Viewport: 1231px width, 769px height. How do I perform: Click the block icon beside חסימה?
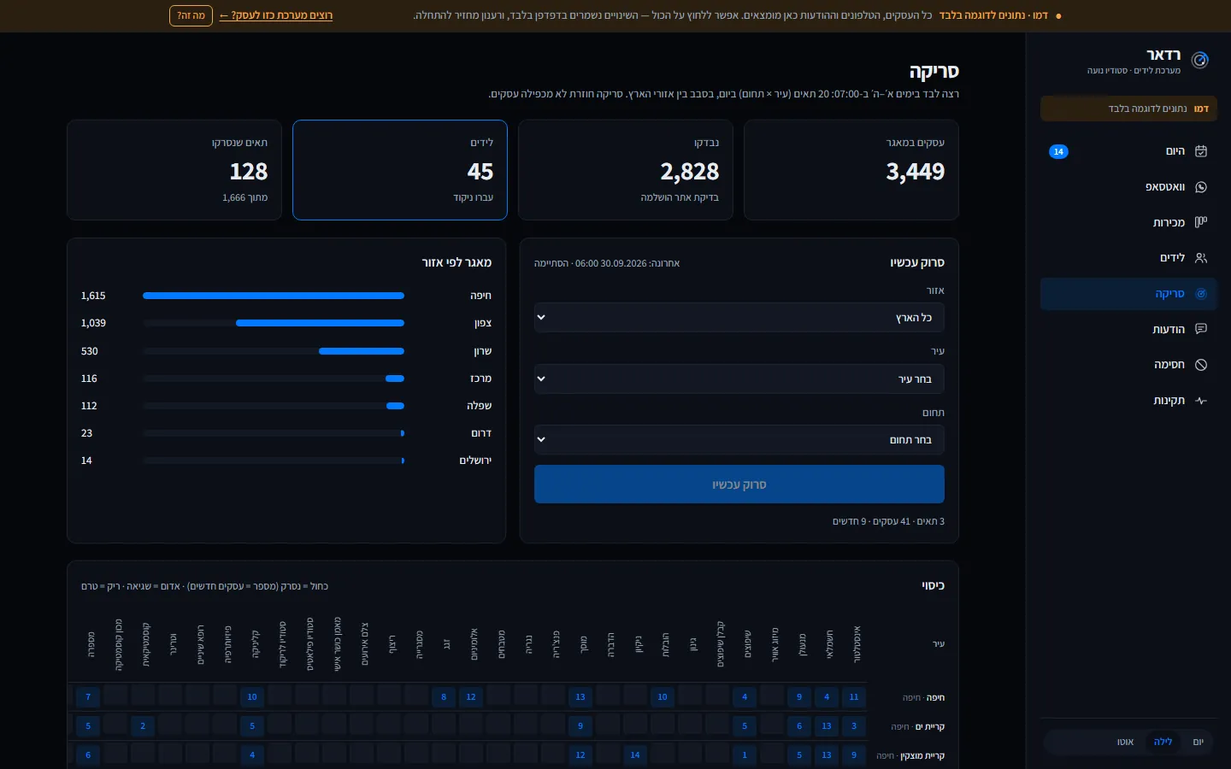pyautogui.click(x=1201, y=365)
